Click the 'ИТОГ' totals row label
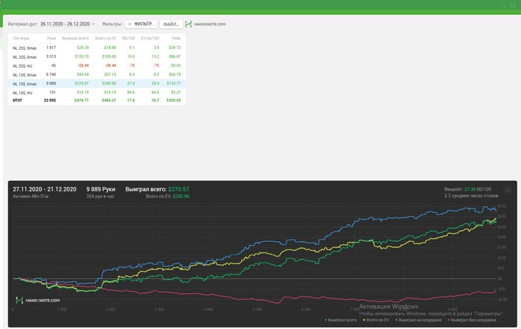The width and height of the screenshot is (521, 329). pyautogui.click(x=18, y=100)
